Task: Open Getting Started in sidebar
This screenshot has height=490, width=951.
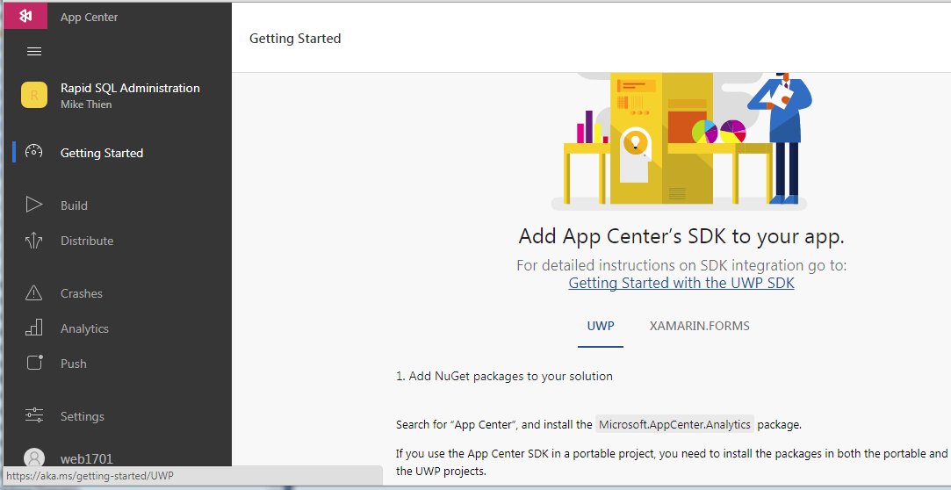Action: [102, 153]
